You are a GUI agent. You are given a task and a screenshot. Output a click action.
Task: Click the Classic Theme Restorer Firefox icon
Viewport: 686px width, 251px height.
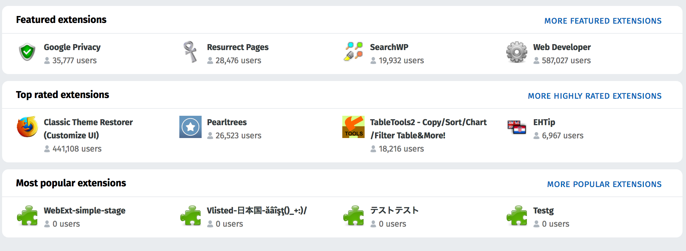click(27, 127)
